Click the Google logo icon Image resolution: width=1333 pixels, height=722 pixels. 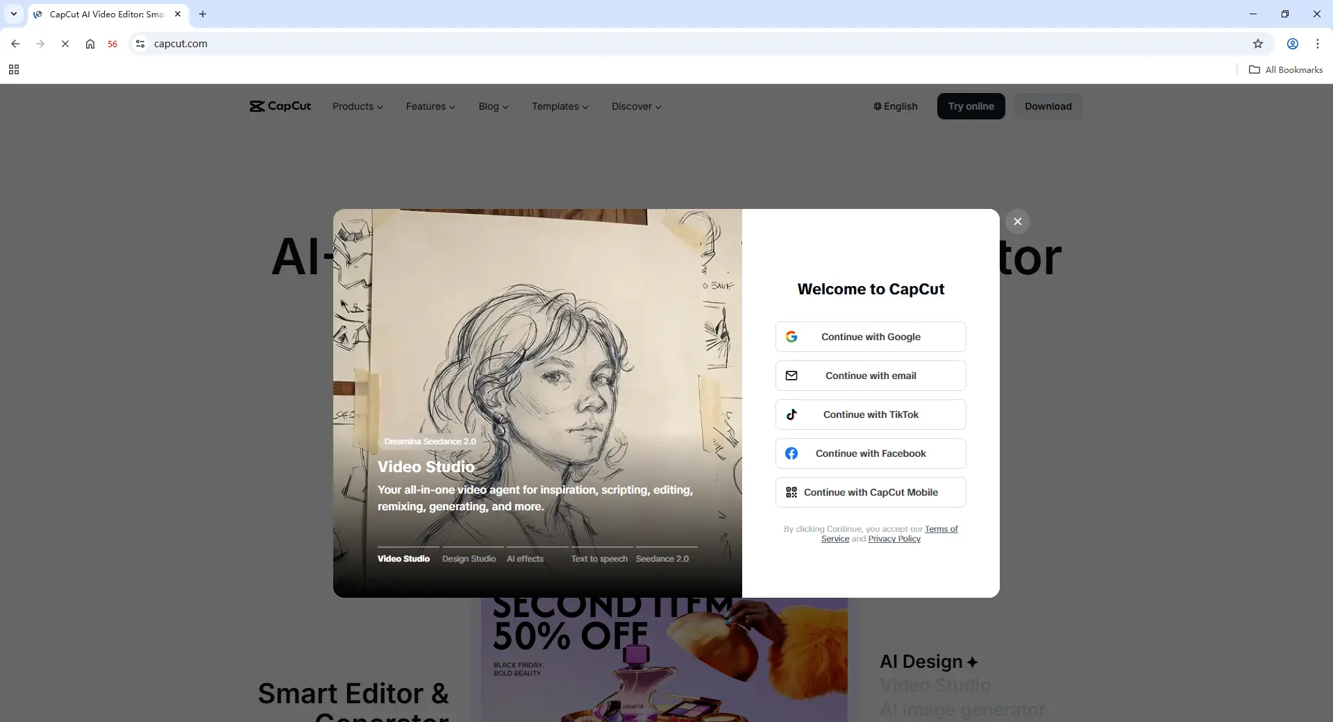(x=791, y=337)
